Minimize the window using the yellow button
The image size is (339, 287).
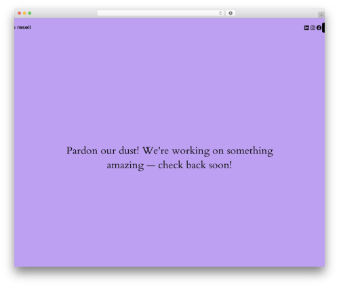[x=24, y=13]
